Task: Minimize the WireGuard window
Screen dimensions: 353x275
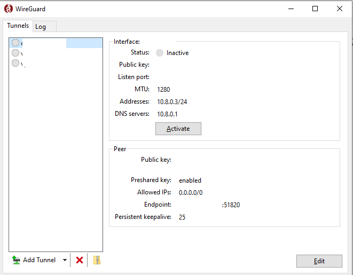Action: pos(291,9)
